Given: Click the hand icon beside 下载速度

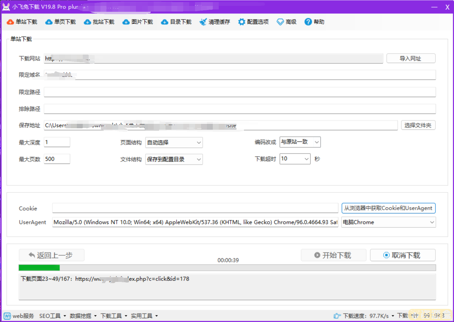Looking at the screenshot, I should click(x=337, y=316).
